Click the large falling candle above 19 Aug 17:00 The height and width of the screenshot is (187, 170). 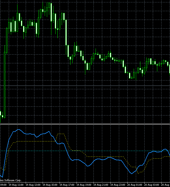[x=66, y=32]
